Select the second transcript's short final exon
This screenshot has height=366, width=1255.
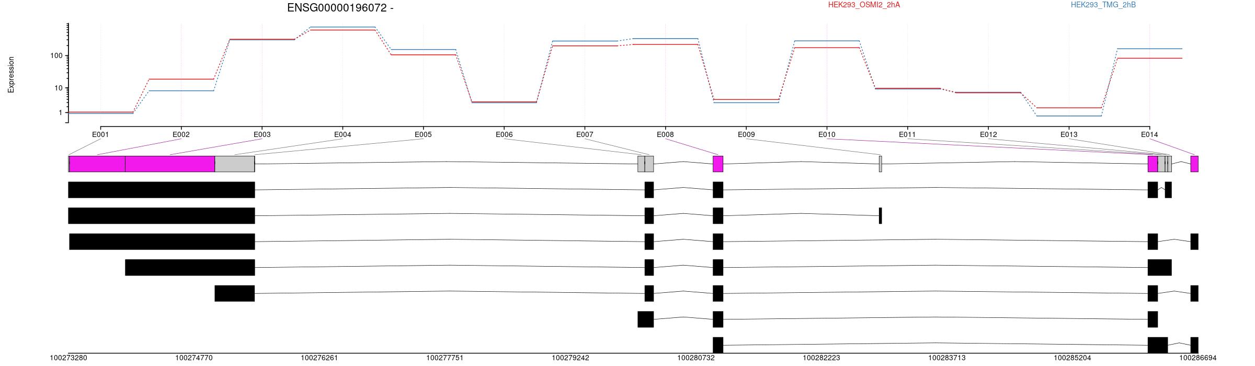tap(881, 215)
